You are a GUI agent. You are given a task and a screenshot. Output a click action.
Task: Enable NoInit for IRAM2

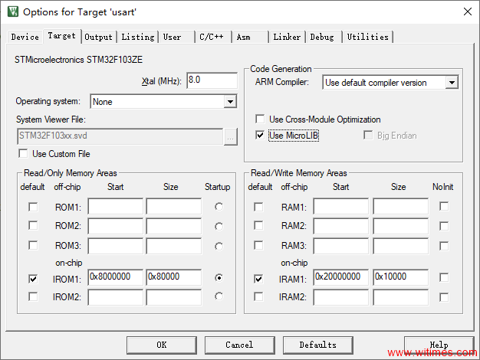444,297
